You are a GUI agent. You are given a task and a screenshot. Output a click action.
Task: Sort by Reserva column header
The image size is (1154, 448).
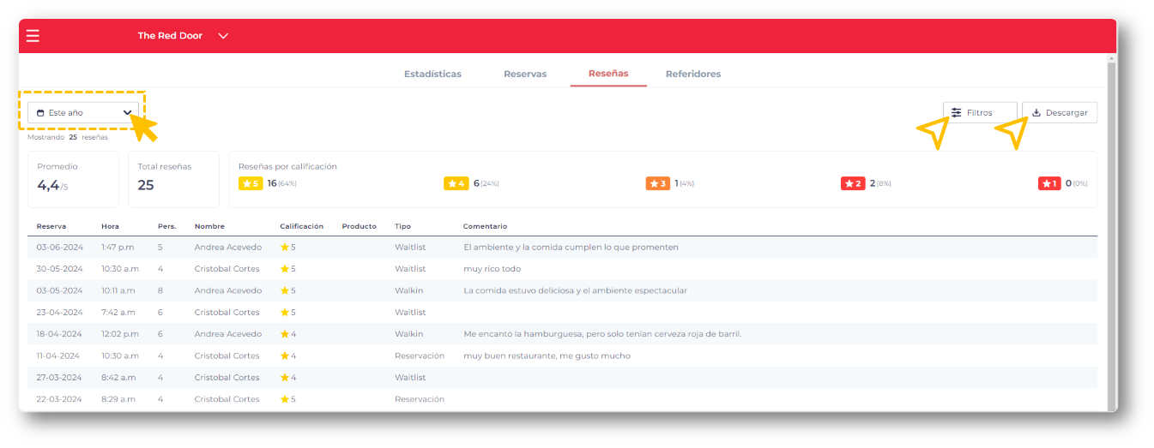tap(51, 226)
